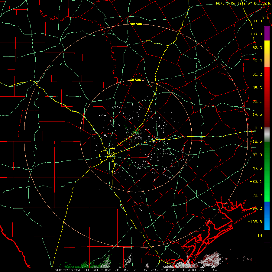Image resolution: width=272 pixels, height=272 pixels.
Task: Click the gray near-zero segment of the color bar
Action: 267,134
